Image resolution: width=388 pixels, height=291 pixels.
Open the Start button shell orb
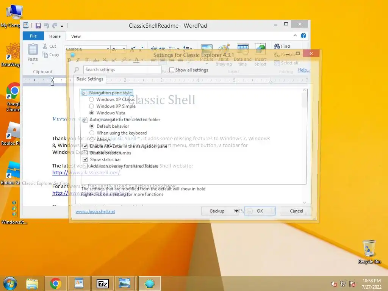10,283
